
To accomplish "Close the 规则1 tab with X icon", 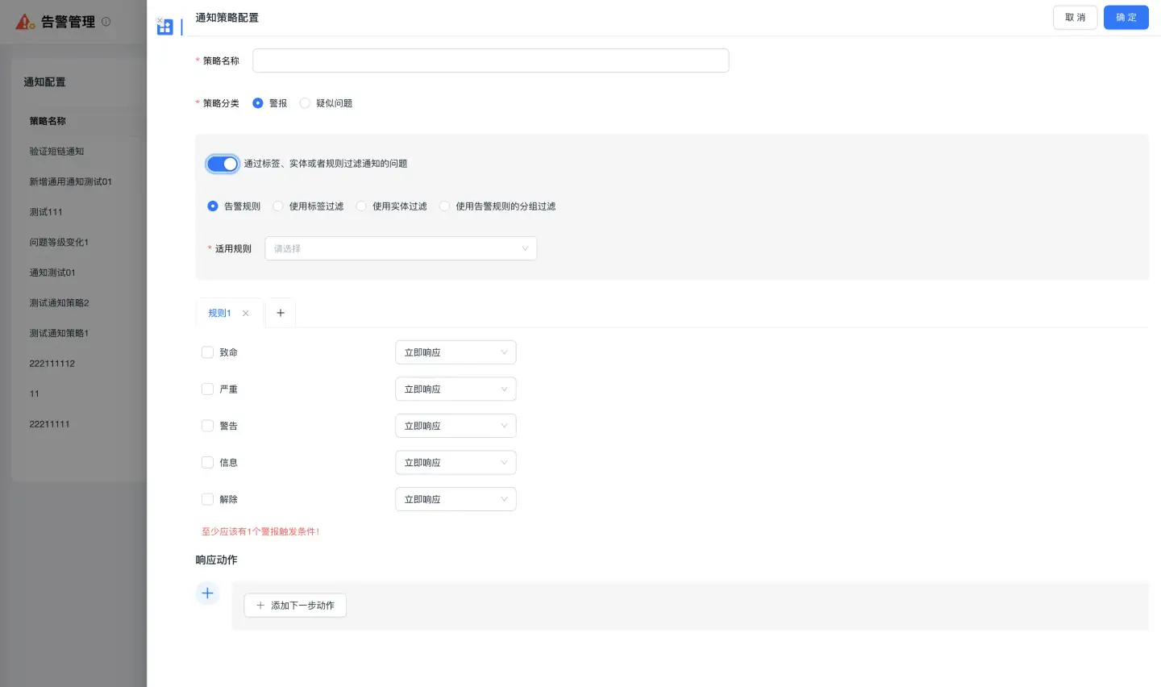I will [246, 314].
